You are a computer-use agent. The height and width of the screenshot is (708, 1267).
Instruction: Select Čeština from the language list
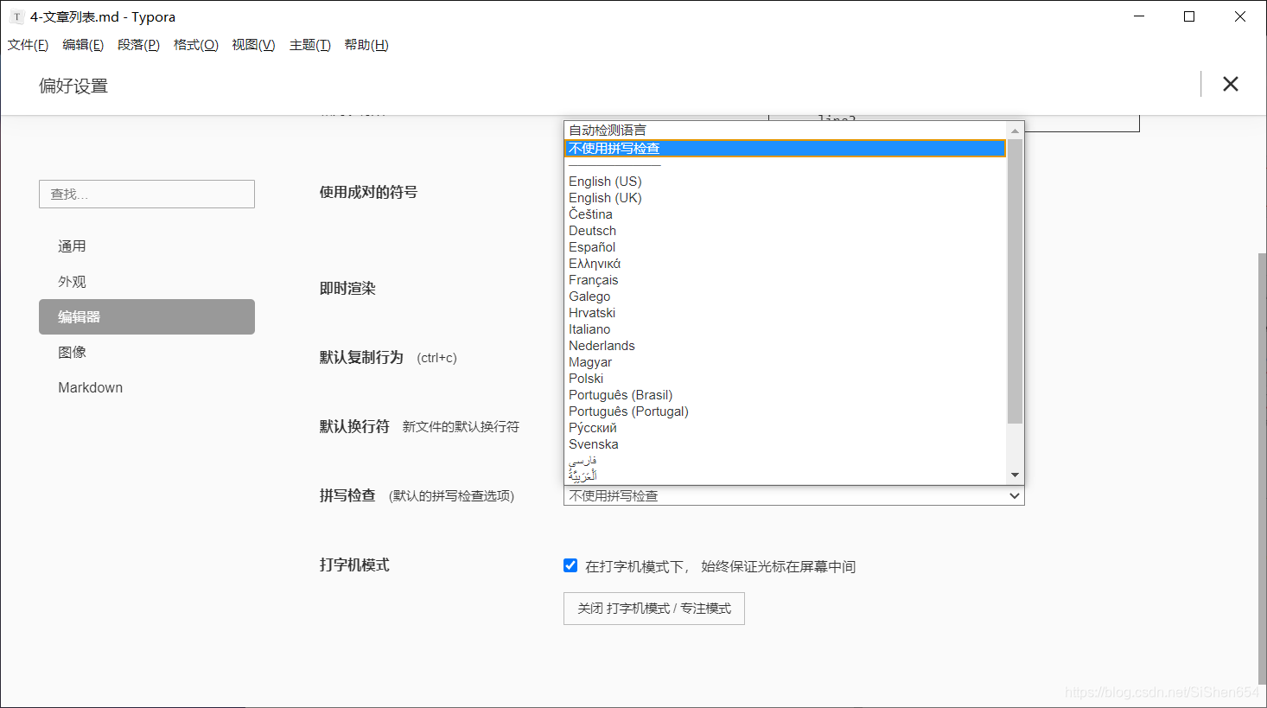click(x=786, y=214)
